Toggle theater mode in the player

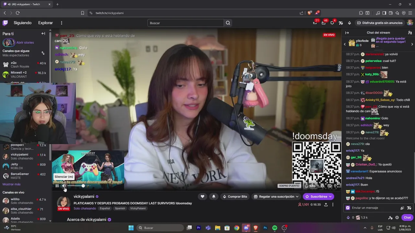tap(329, 186)
